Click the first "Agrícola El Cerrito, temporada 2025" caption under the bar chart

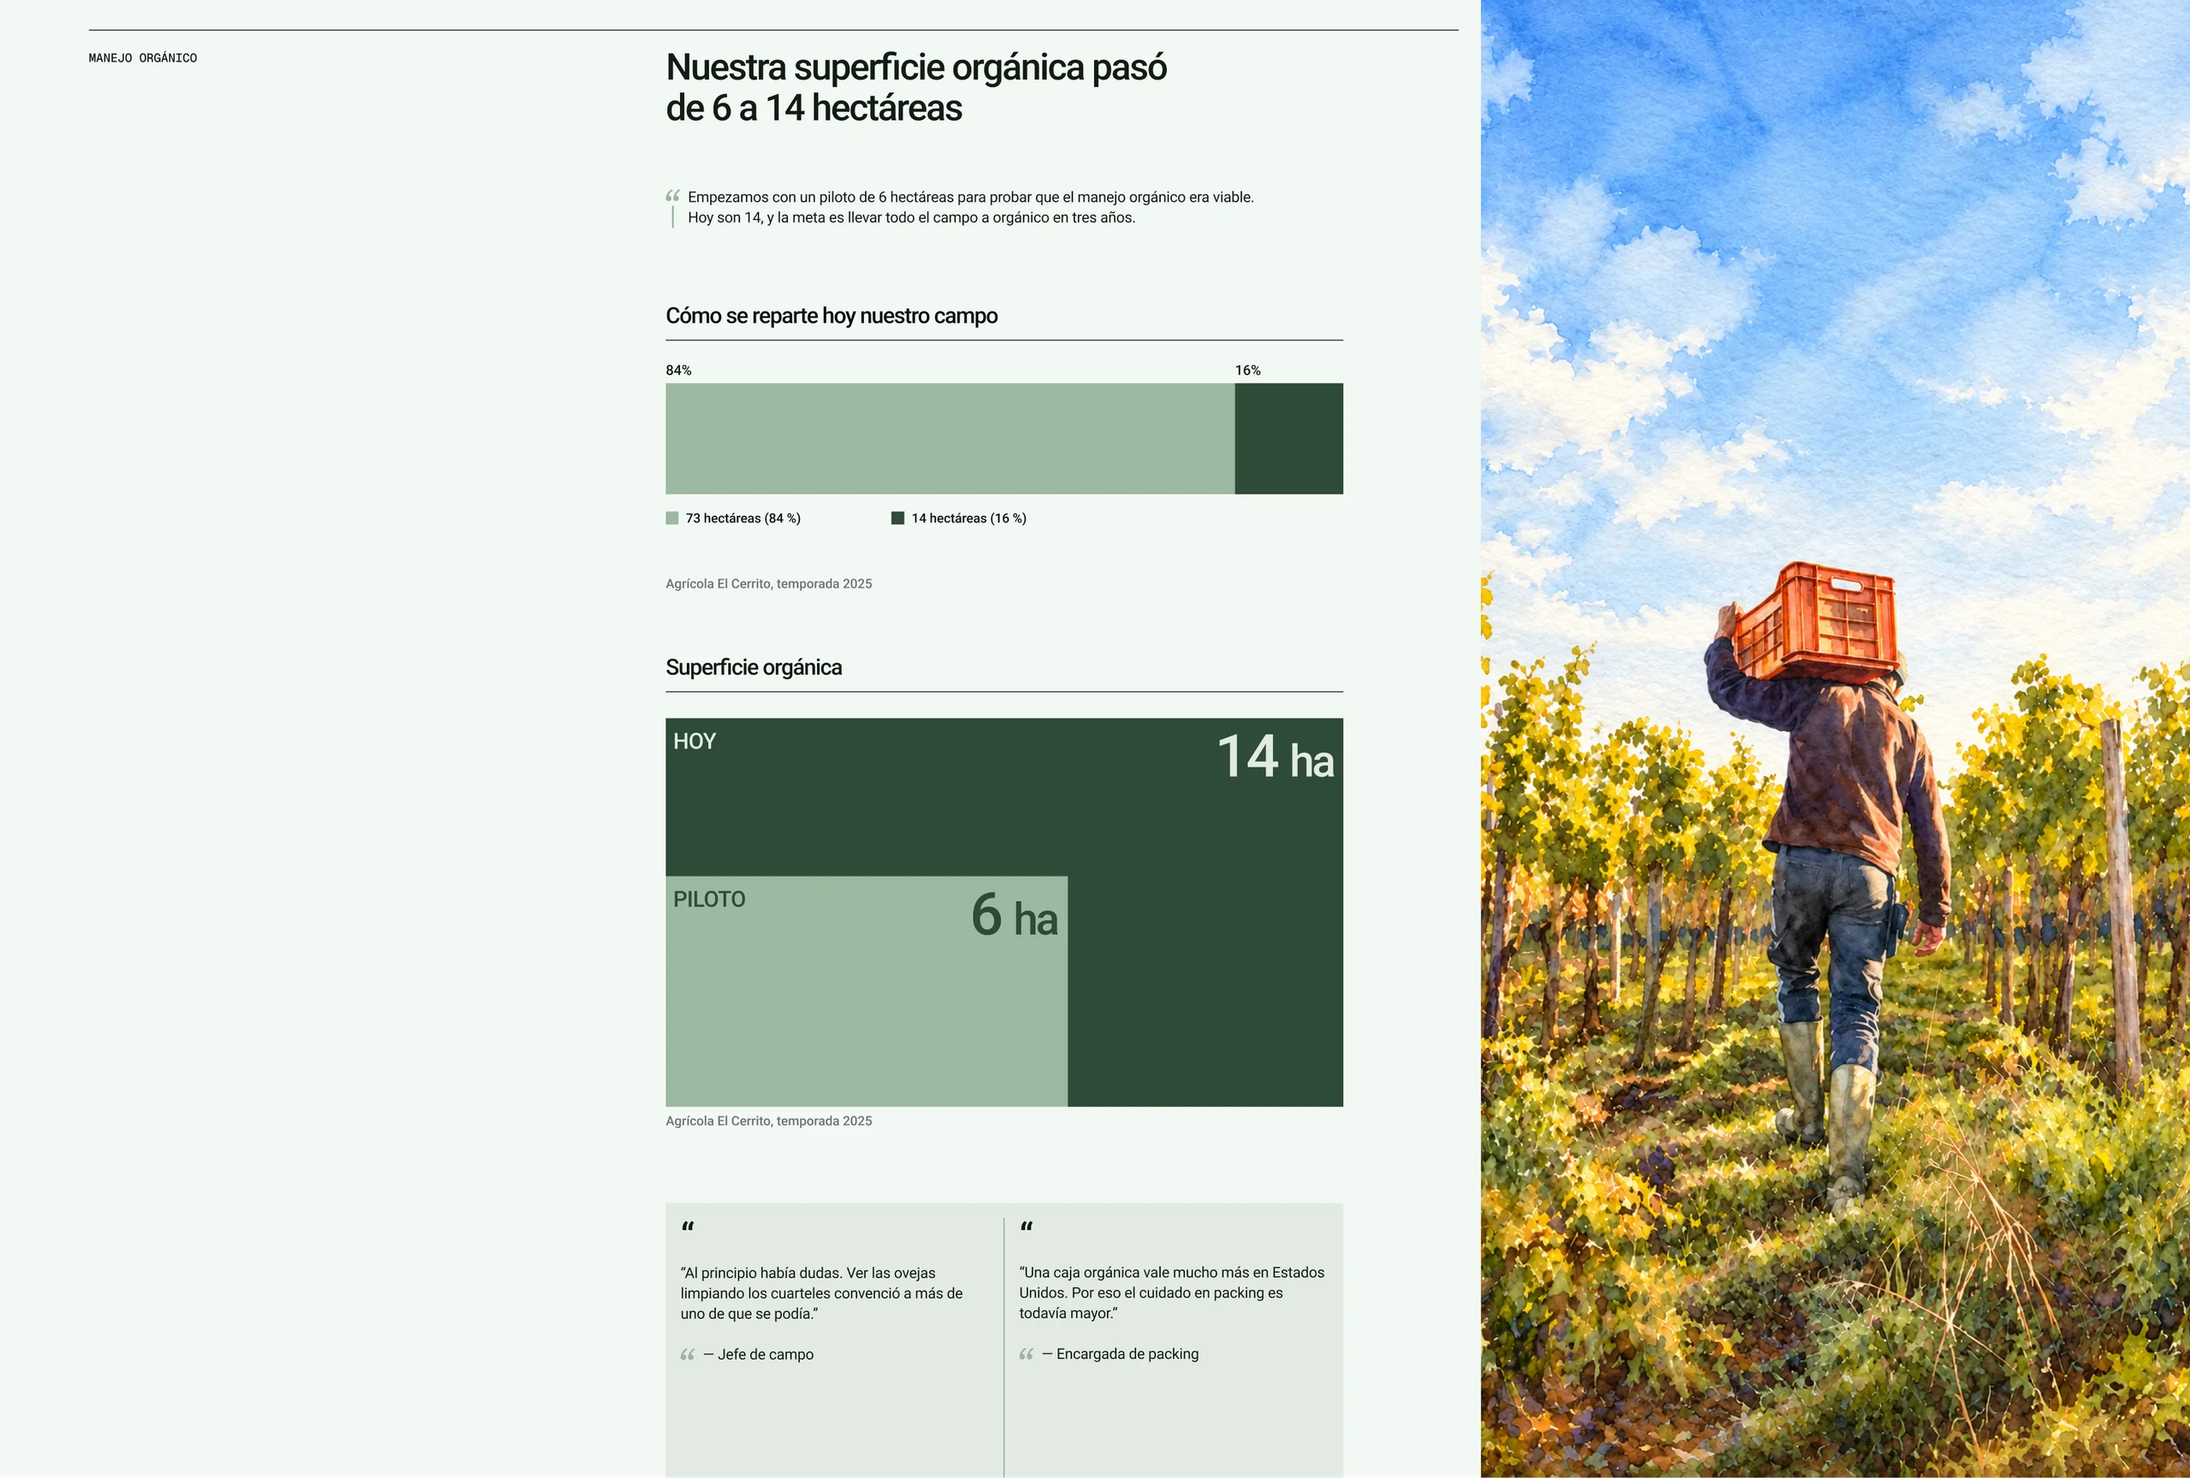click(769, 584)
